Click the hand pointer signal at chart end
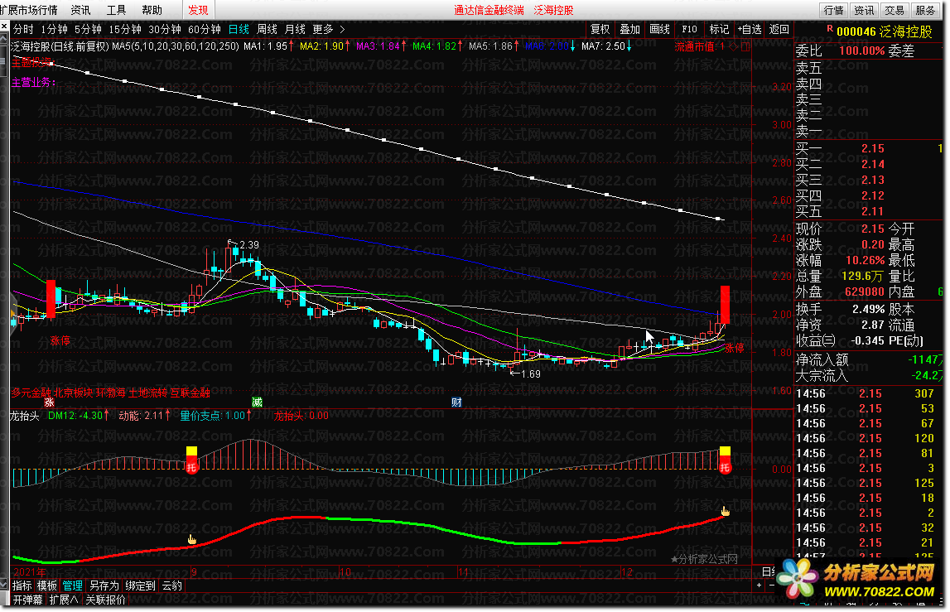Screen dimensions: 950x612 (726, 512)
